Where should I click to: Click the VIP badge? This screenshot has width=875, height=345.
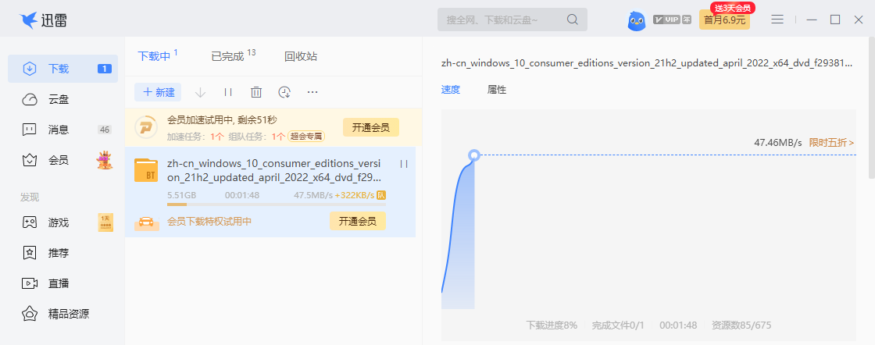point(666,20)
